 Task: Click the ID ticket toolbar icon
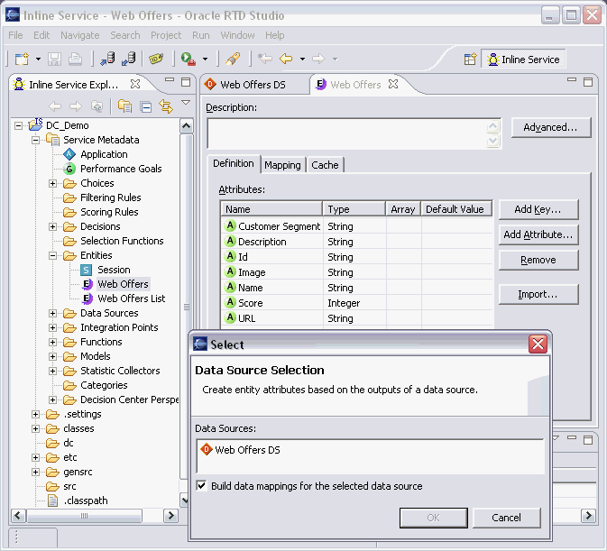(x=156, y=59)
